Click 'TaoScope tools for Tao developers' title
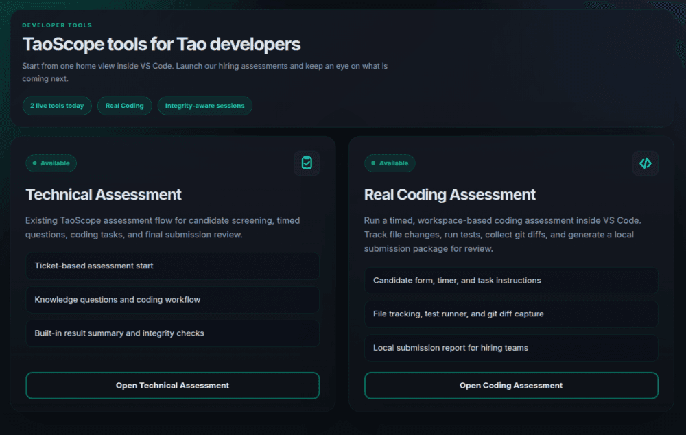The height and width of the screenshot is (435, 686). 161,44
